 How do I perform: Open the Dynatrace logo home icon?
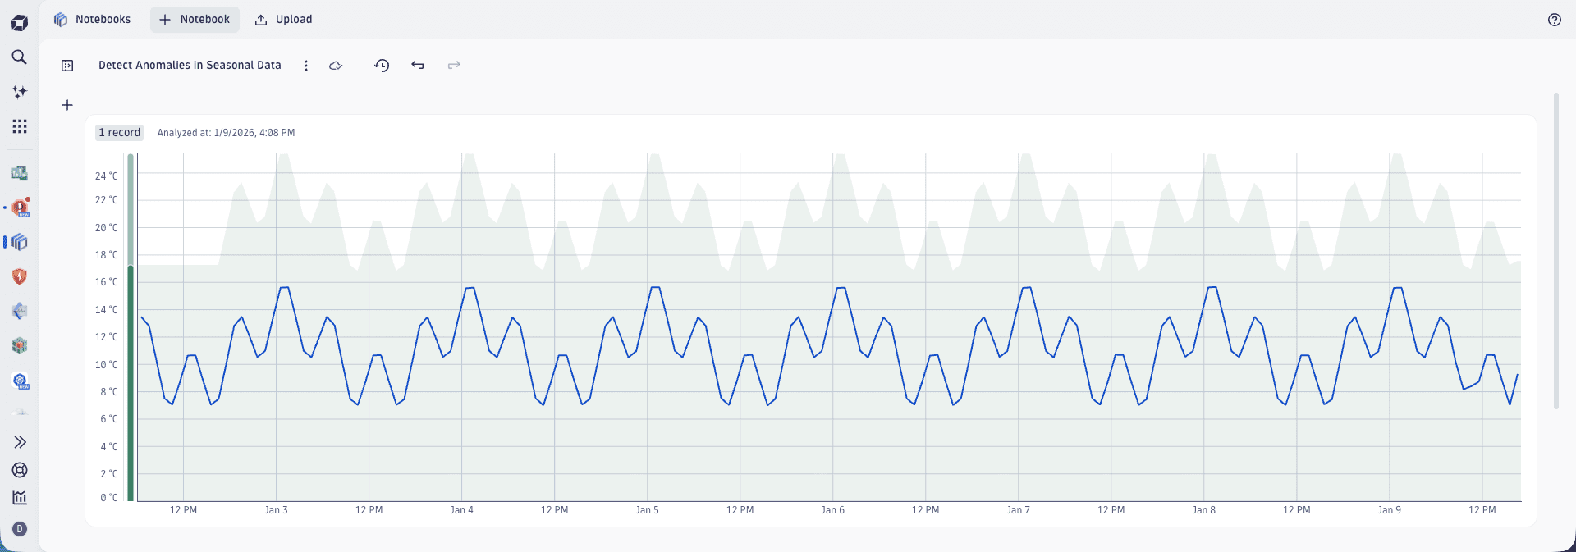20,23
